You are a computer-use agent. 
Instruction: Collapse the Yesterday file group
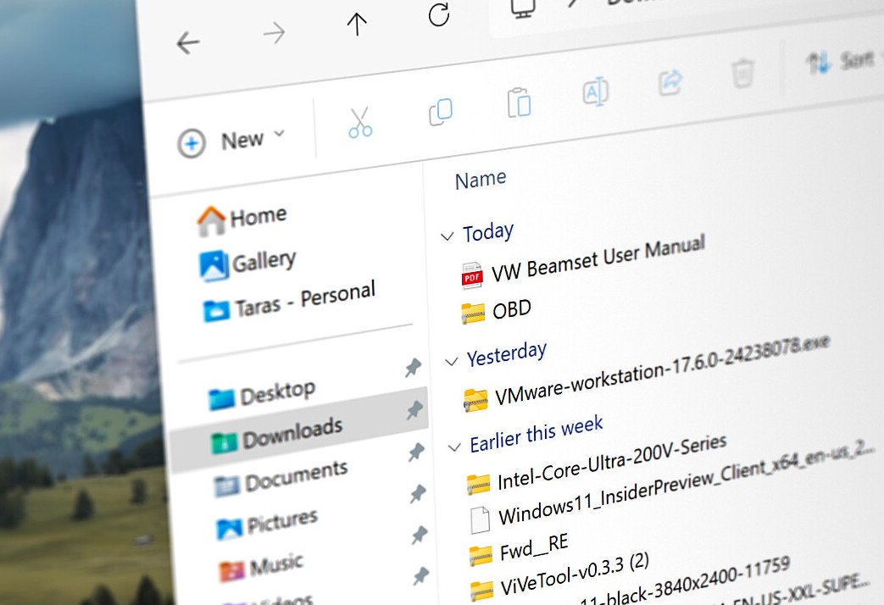click(x=451, y=362)
